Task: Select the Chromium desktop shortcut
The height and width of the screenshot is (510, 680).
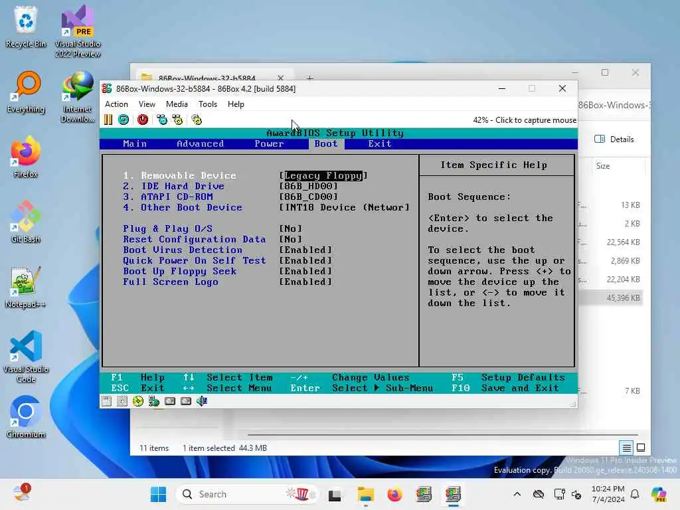Action: click(x=26, y=417)
